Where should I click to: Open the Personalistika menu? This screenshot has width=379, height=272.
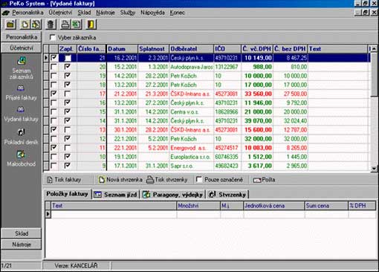[27, 13]
